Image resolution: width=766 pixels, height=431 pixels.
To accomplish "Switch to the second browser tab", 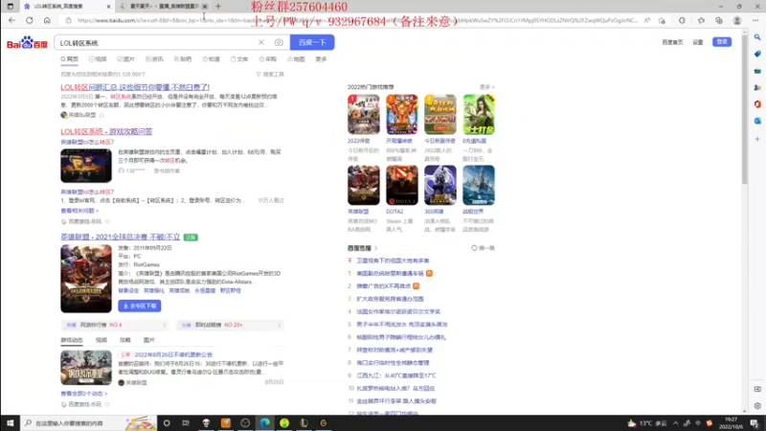I will (x=164, y=7).
